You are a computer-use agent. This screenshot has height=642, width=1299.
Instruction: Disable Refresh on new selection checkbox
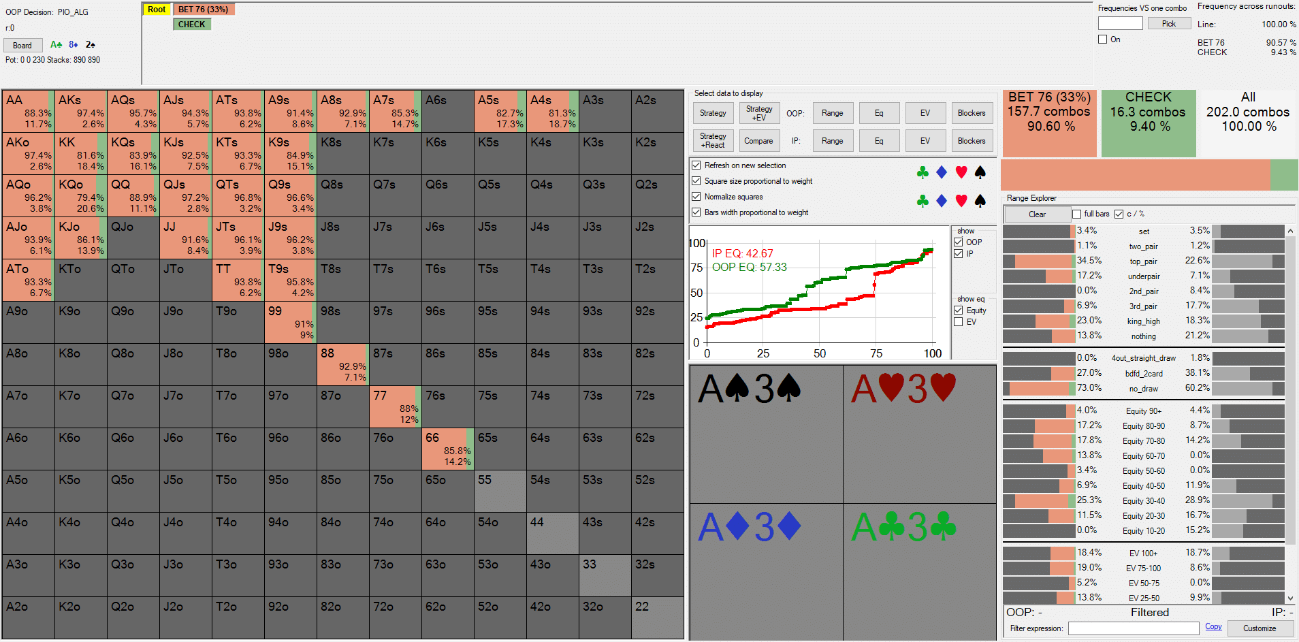(696, 165)
